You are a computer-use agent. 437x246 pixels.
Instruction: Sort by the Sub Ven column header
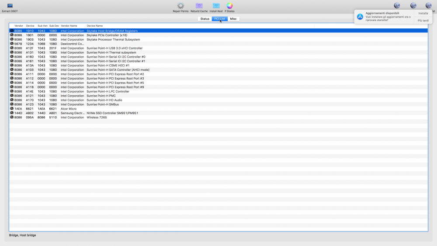(x=42, y=26)
